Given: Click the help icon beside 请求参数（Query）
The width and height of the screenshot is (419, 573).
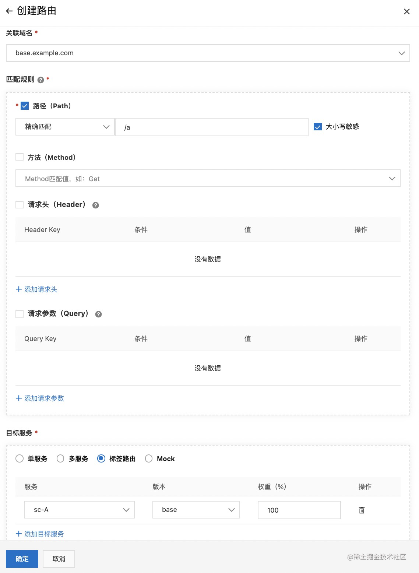Looking at the screenshot, I should pyautogui.click(x=98, y=314).
